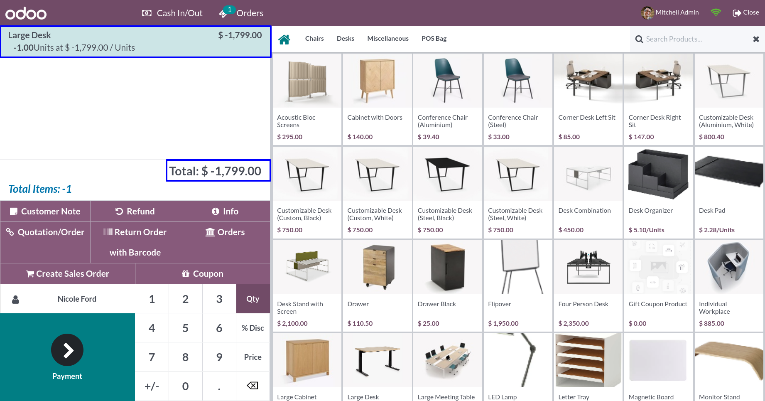Select Price mode on numpad
This screenshot has height=401, width=765.
(x=253, y=357)
